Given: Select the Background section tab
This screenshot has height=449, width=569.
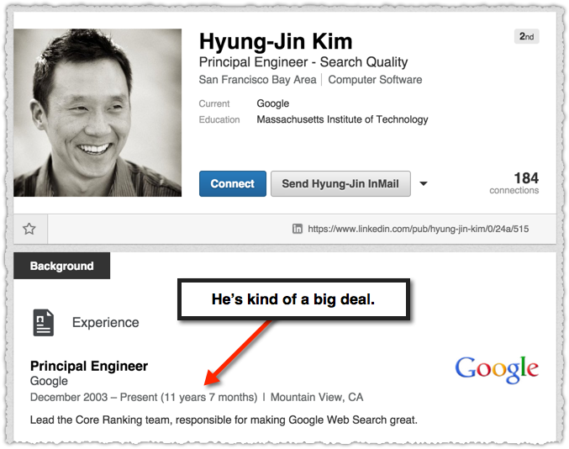Looking at the screenshot, I should click(x=61, y=266).
